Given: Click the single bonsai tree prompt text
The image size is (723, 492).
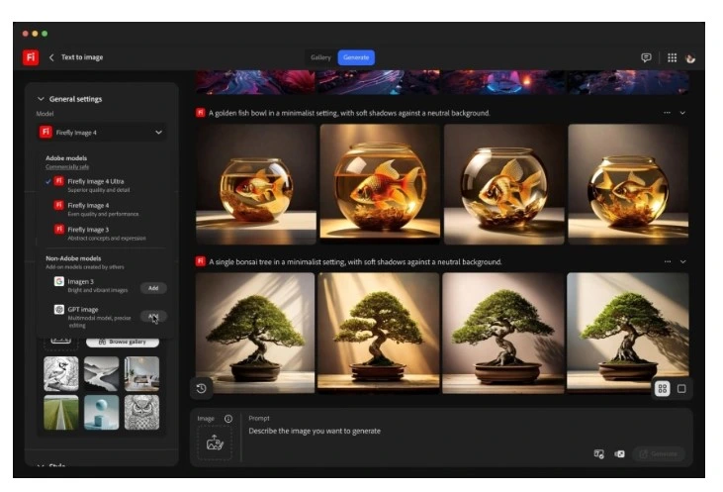Looking at the screenshot, I should click(x=355, y=261).
